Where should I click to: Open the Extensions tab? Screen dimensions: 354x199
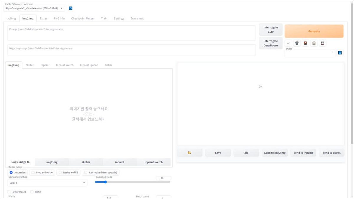coord(137,18)
